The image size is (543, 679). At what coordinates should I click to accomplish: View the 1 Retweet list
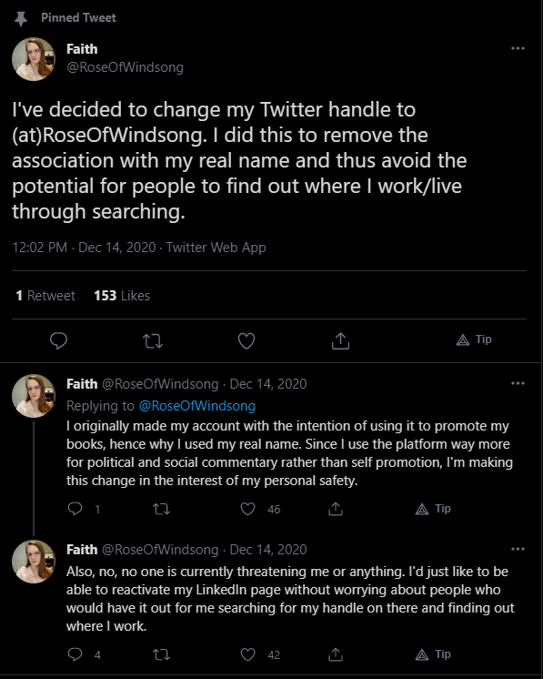tap(45, 295)
